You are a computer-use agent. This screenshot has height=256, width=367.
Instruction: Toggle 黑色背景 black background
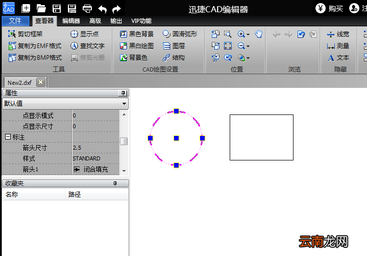[x=136, y=34]
